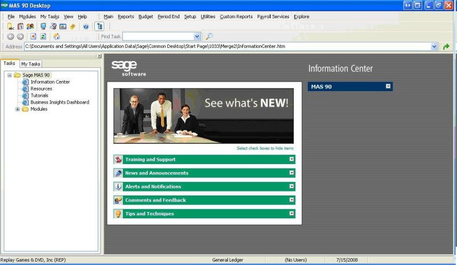Open the Period End menu
This screenshot has height=265, width=457.
[169, 17]
